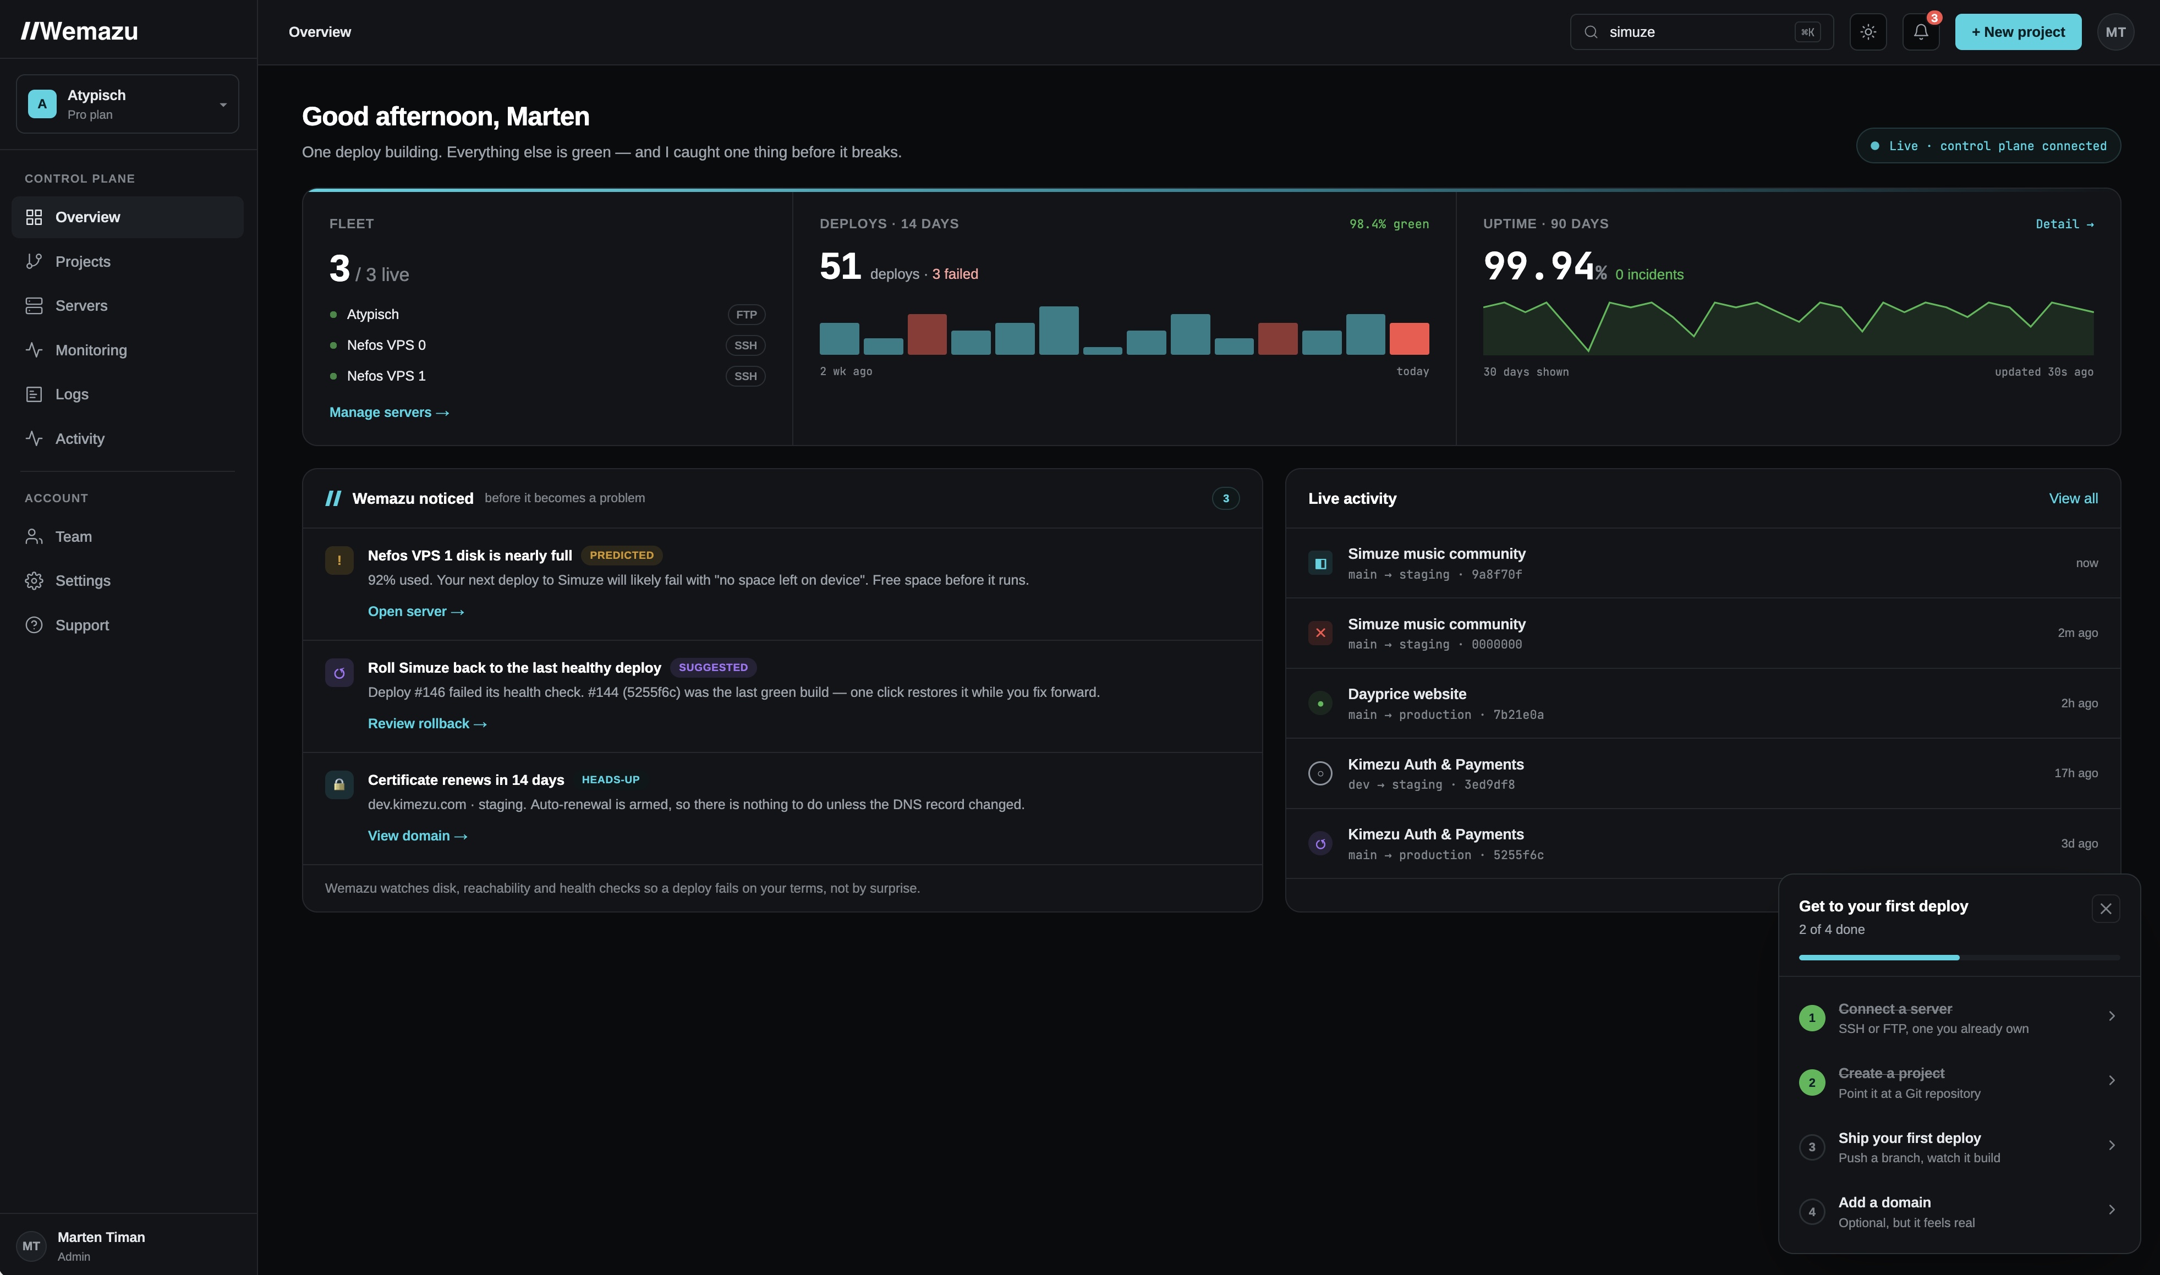Expand the Ship your first deploy step
2160x1275 pixels.
(1959, 1147)
